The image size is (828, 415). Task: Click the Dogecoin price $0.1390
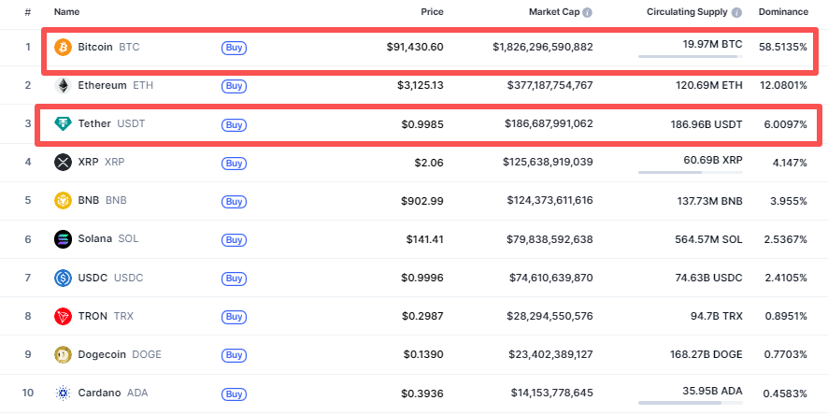pos(423,354)
